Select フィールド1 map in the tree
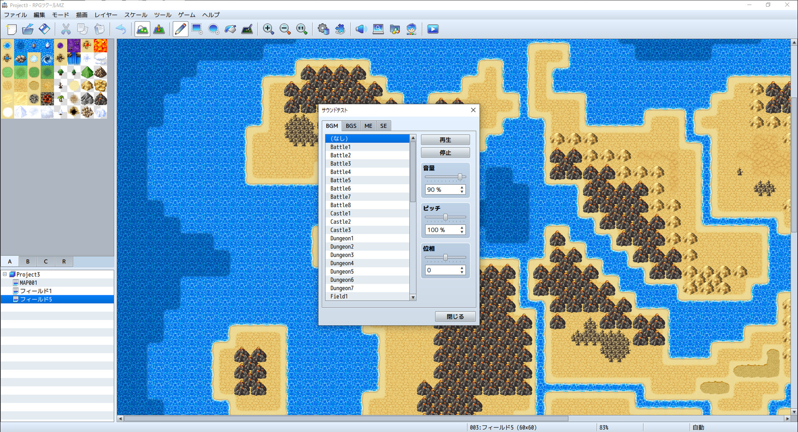The height and width of the screenshot is (432, 798). [x=36, y=291]
